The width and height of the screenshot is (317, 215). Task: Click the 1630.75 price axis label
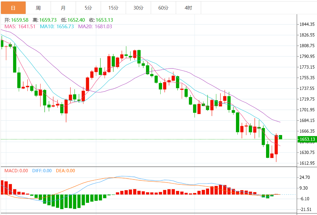(307, 153)
